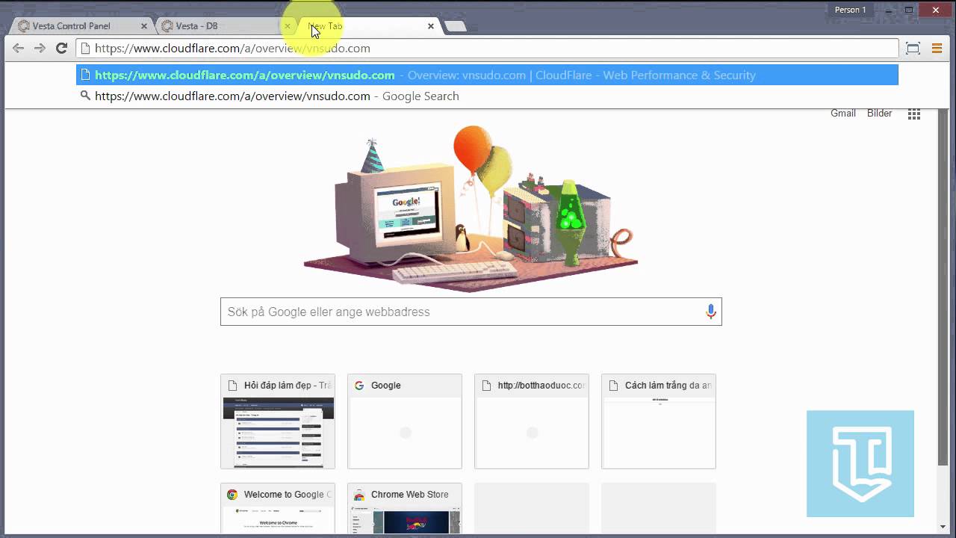Image resolution: width=956 pixels, height=538 pixels.
Task: Click the Google birthday doodle
Action: (x=471, y=208)
